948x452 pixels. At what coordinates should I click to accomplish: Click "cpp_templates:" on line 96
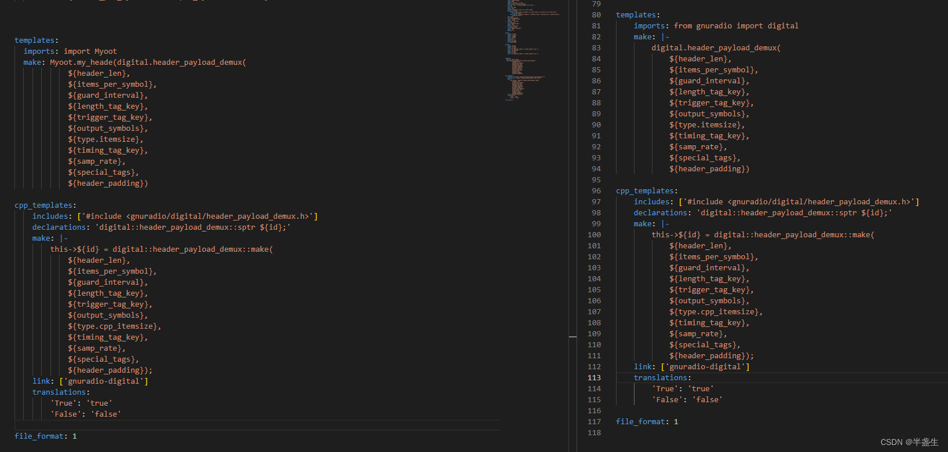(647, 191)
